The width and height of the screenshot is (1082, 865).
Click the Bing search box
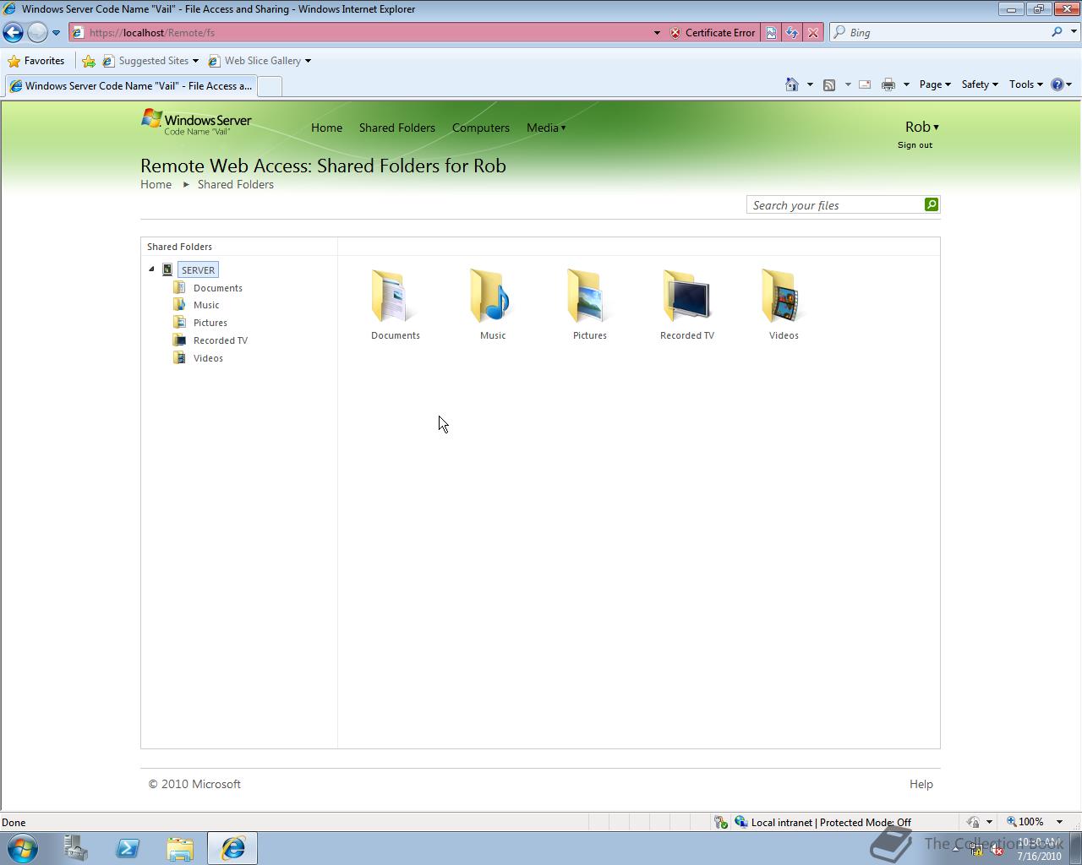947,32
